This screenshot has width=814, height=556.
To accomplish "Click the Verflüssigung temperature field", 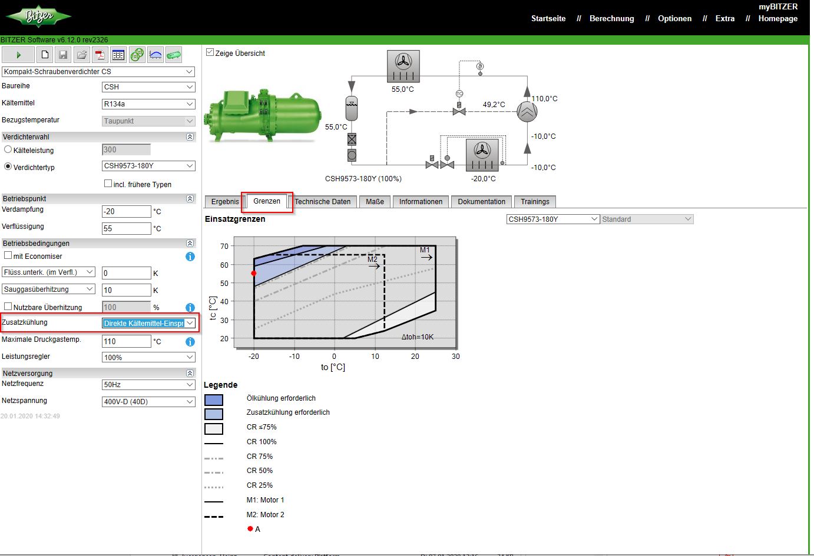I will click(x=127, y=229).
